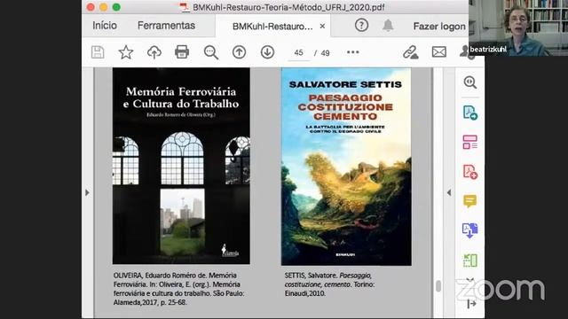Print the document using printer icon
This screenshot has height=319, width=568.
[182, 52]
